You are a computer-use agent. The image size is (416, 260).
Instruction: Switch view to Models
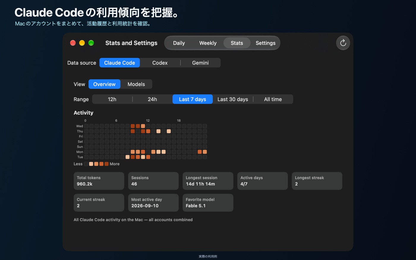click(136, 84)
